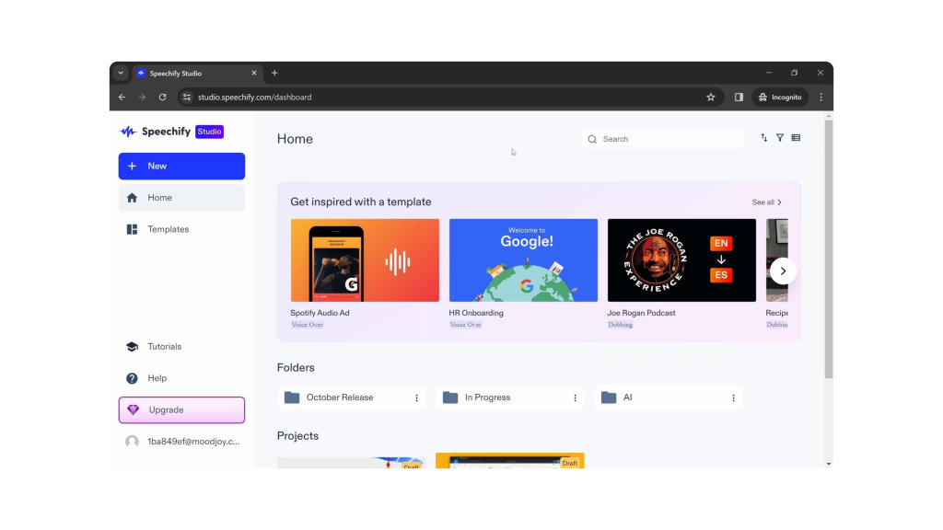Click See all templates link
943x530 pixels.
pos(765,202)
